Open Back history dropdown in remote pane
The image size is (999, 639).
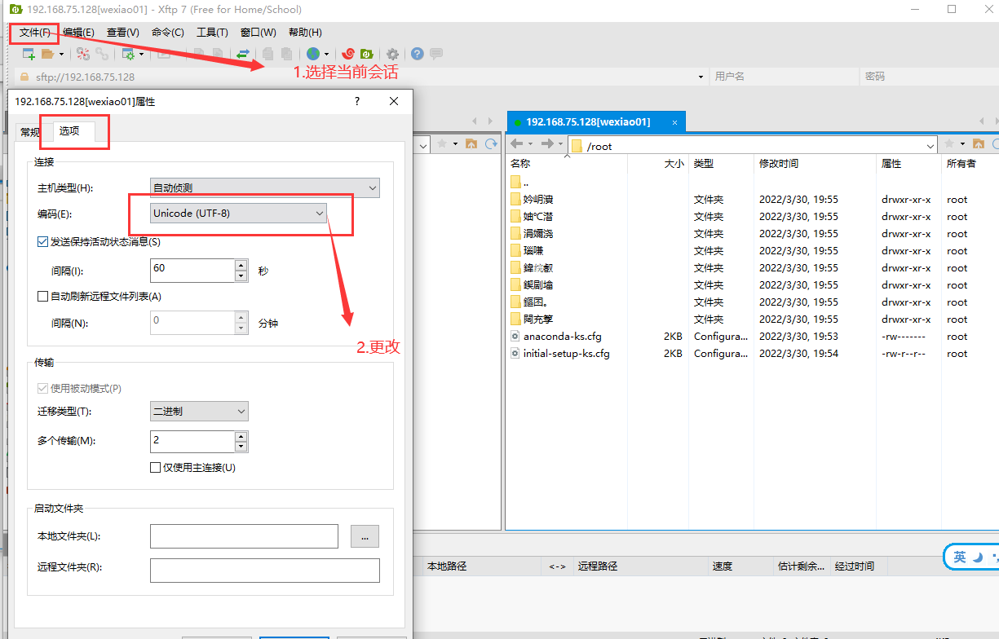point(529,144)
